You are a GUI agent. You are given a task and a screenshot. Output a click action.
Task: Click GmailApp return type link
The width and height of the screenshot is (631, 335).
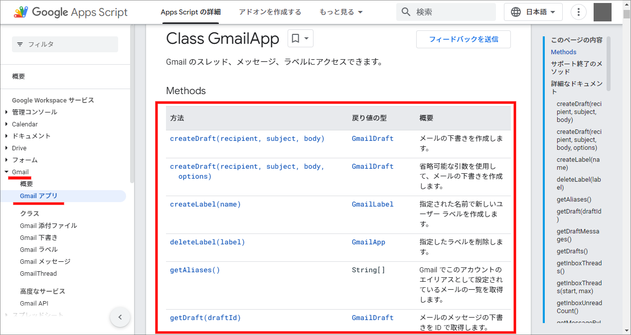point(368,242)
